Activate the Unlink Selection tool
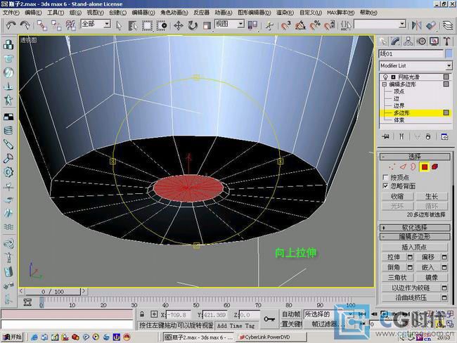The image size is (457, 343). tap(56, 25)
